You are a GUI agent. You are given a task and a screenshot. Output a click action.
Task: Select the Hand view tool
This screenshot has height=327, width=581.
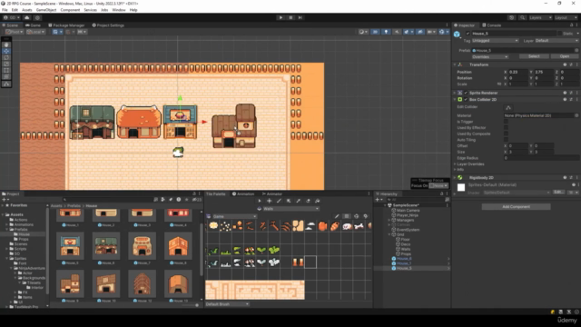(6, 45)
